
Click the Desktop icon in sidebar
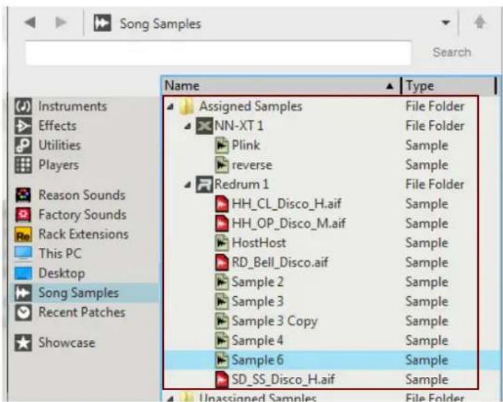(x=23, y=273)
